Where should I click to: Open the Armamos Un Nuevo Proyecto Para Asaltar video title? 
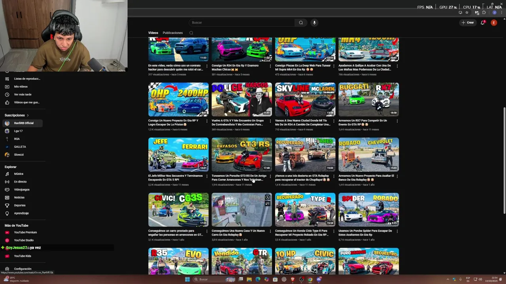pyautogui.click(x=366, y=178)
